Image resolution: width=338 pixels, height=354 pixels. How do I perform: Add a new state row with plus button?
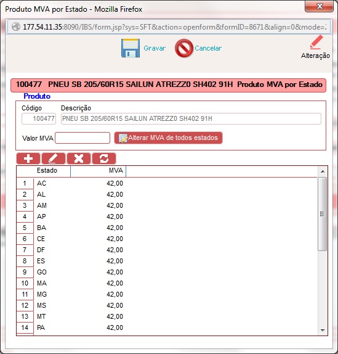[x=28, y=158]
